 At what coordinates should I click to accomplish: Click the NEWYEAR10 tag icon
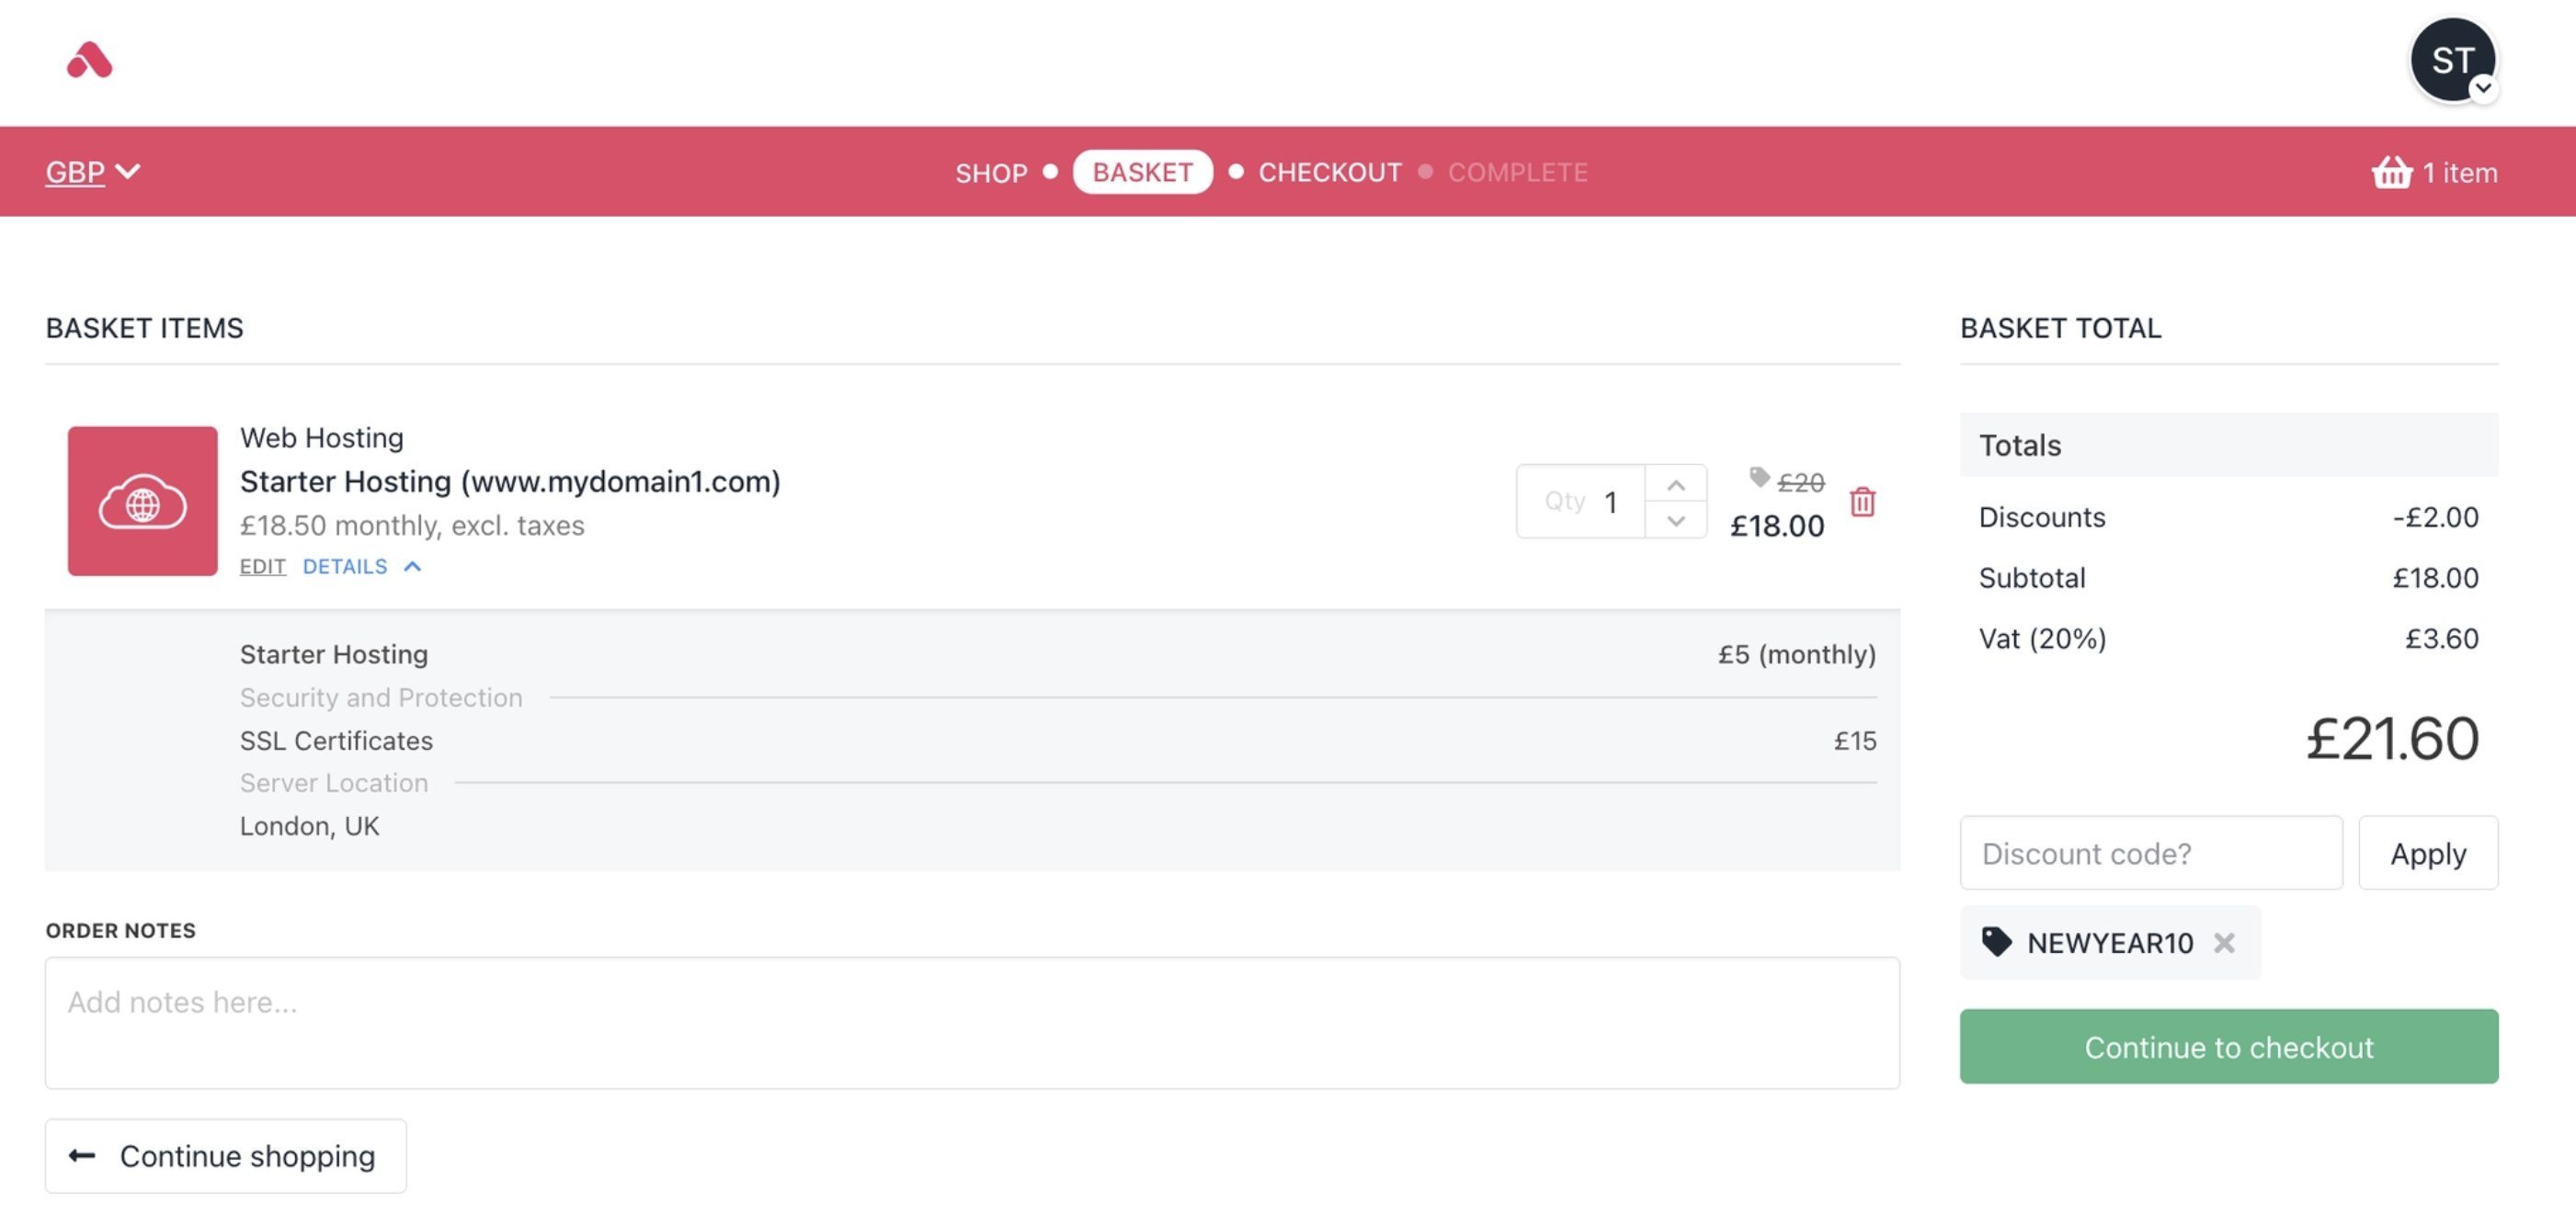click(1995, 942)
